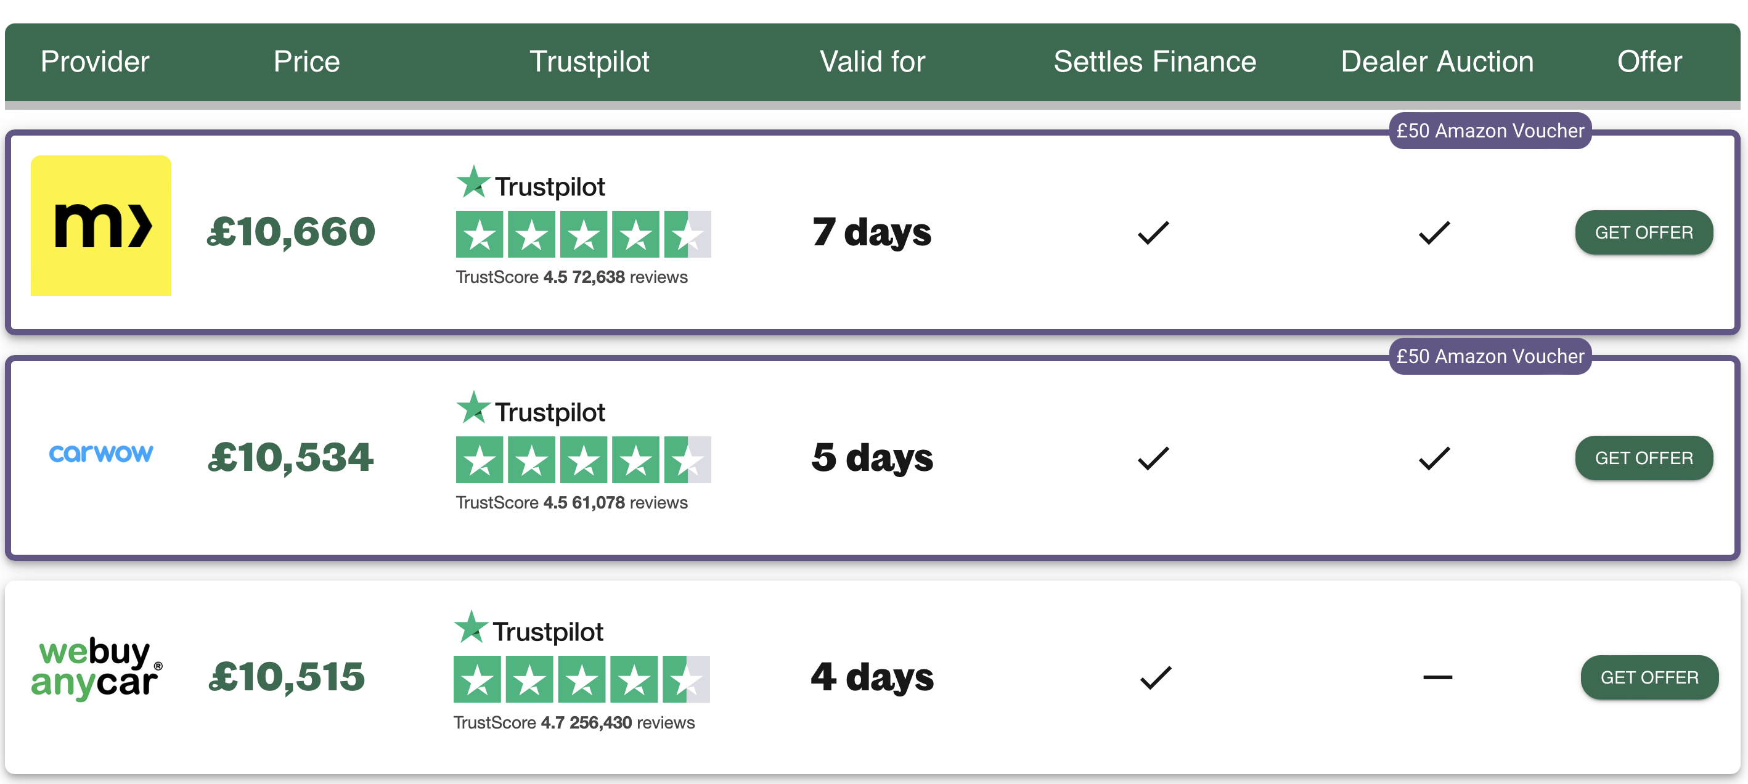Click the Trustpilot column header

589,62
